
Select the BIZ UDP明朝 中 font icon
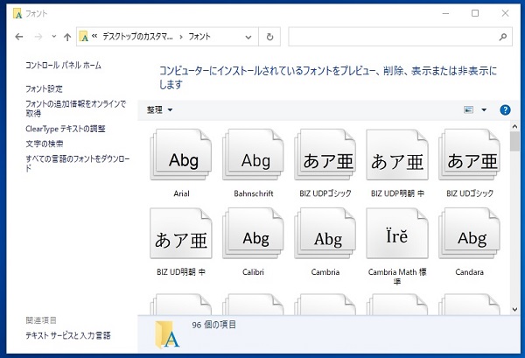click(397, 155)
